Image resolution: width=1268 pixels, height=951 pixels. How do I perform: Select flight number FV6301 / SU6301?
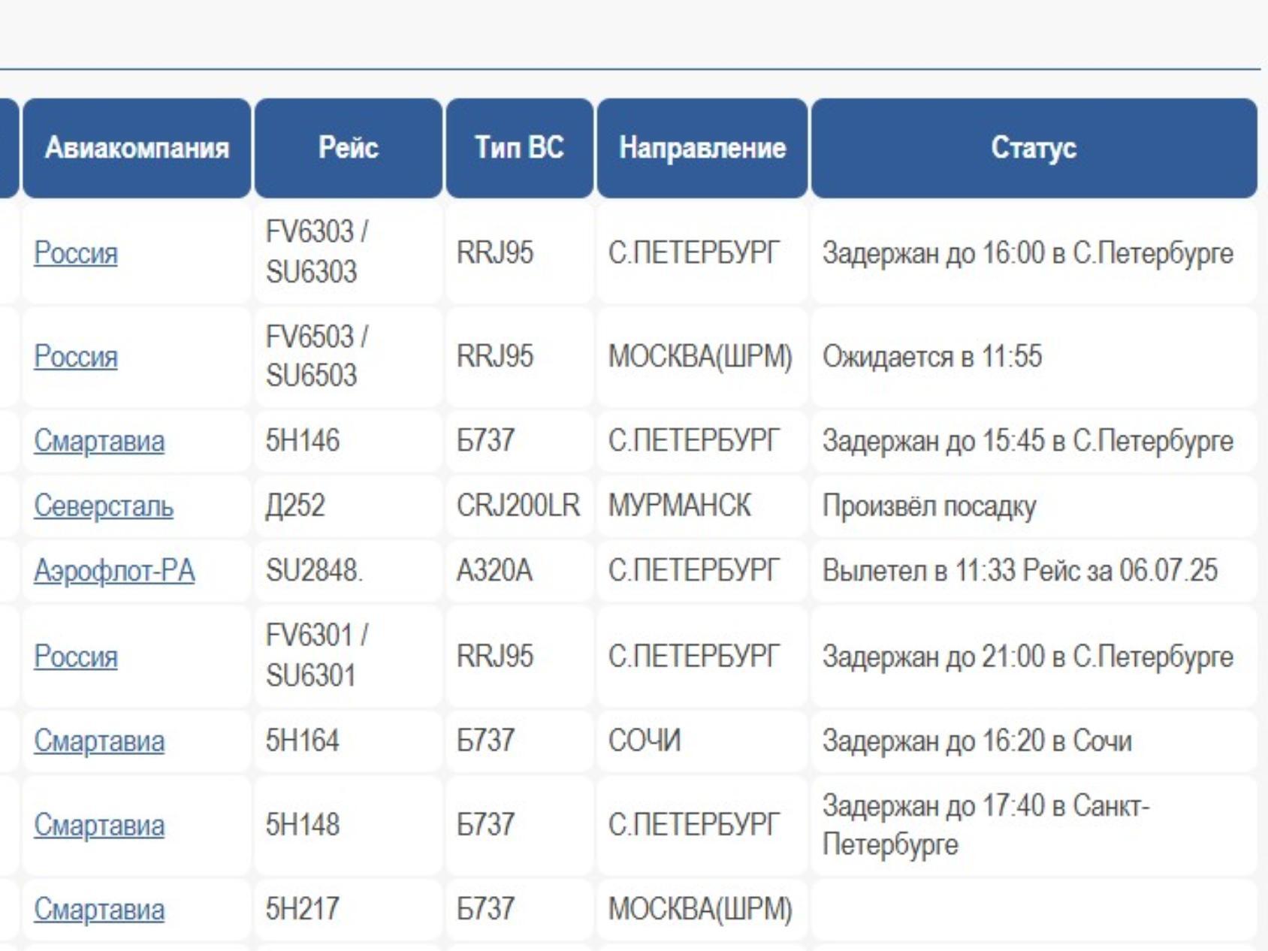pyautogui.click(x=317, y=656)
